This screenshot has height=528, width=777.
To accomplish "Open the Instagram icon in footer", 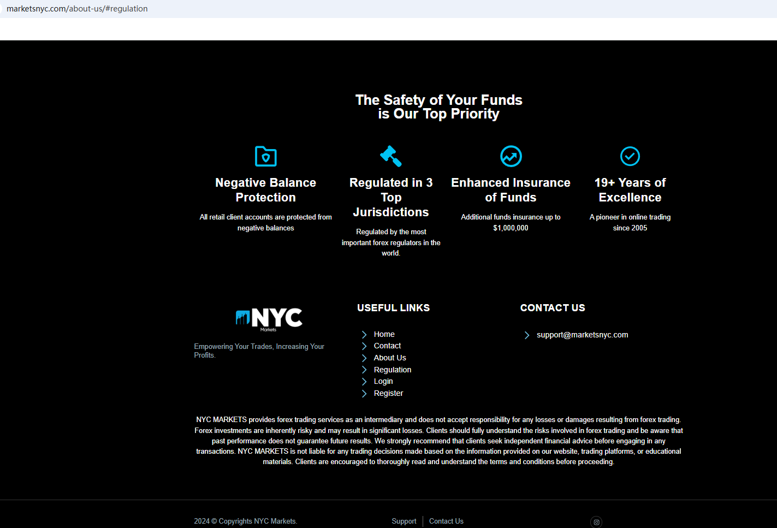I will (596, 522).
